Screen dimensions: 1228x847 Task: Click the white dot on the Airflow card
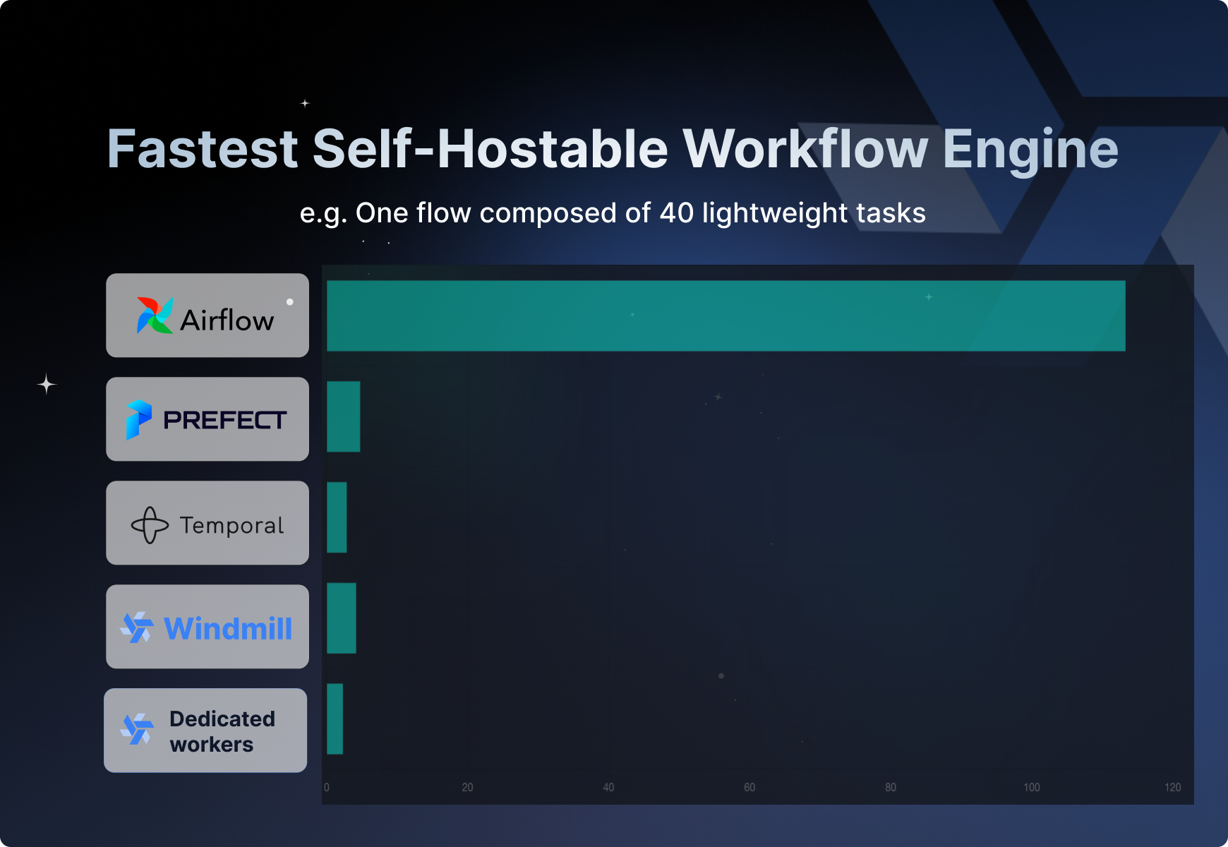[289, 302]
